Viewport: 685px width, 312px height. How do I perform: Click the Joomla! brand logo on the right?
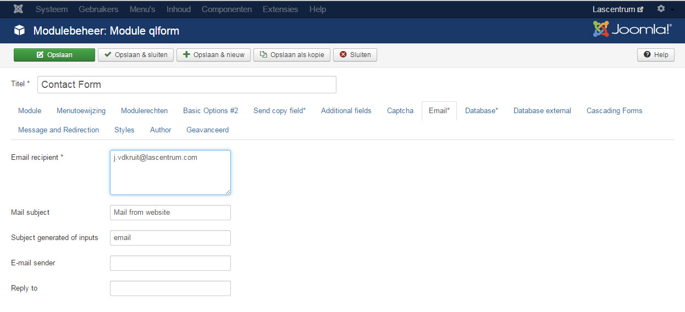pyautogui.click(x=632, y=30)
